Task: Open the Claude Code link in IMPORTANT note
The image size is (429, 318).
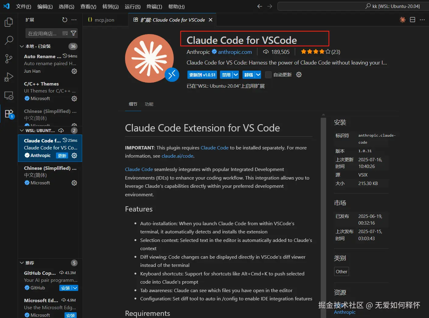Action: [x=214, y=148]
